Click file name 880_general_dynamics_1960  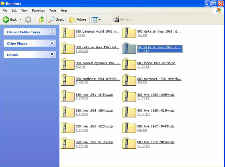[98, 63]
